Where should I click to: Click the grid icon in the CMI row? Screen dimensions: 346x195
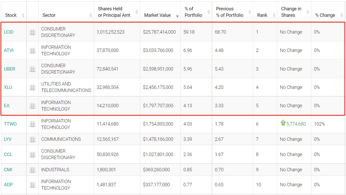(32, 170)
